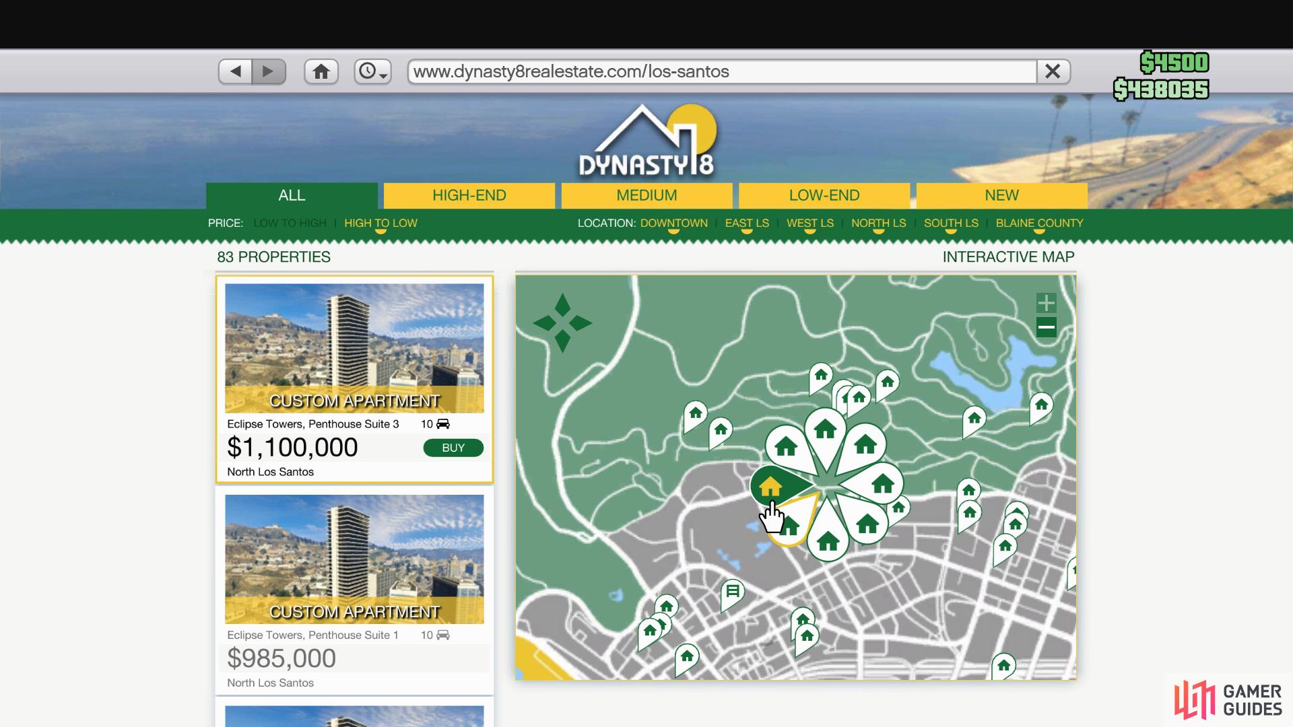Zoom out the map with the minus button
This screenshot has height=727, width=1293.
(x=1046, y=328)
